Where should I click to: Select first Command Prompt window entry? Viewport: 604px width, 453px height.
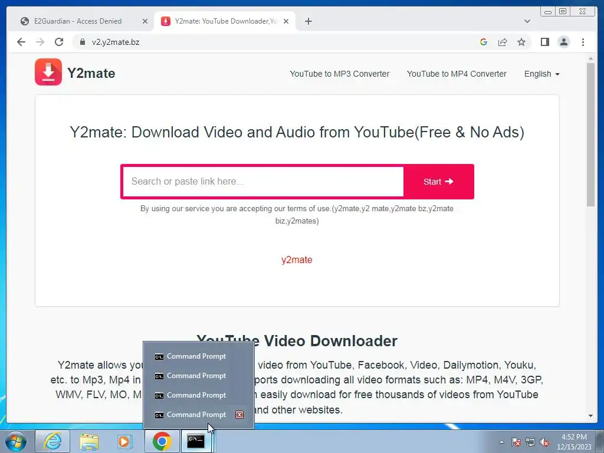[198, 356]
